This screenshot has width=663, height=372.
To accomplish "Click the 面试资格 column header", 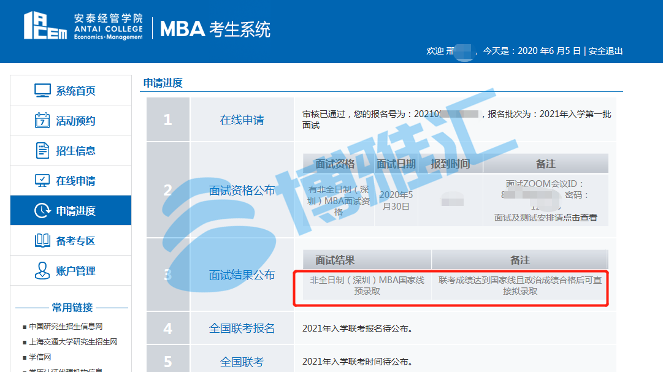I will [x=335, y=164].
